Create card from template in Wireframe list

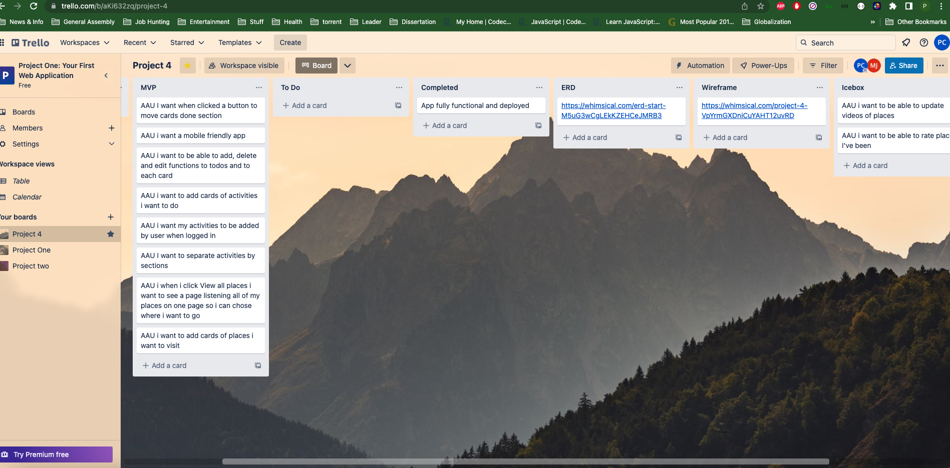[x=819, y=137]
